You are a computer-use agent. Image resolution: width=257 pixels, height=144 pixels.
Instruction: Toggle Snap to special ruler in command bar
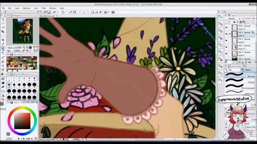[96, 12]
